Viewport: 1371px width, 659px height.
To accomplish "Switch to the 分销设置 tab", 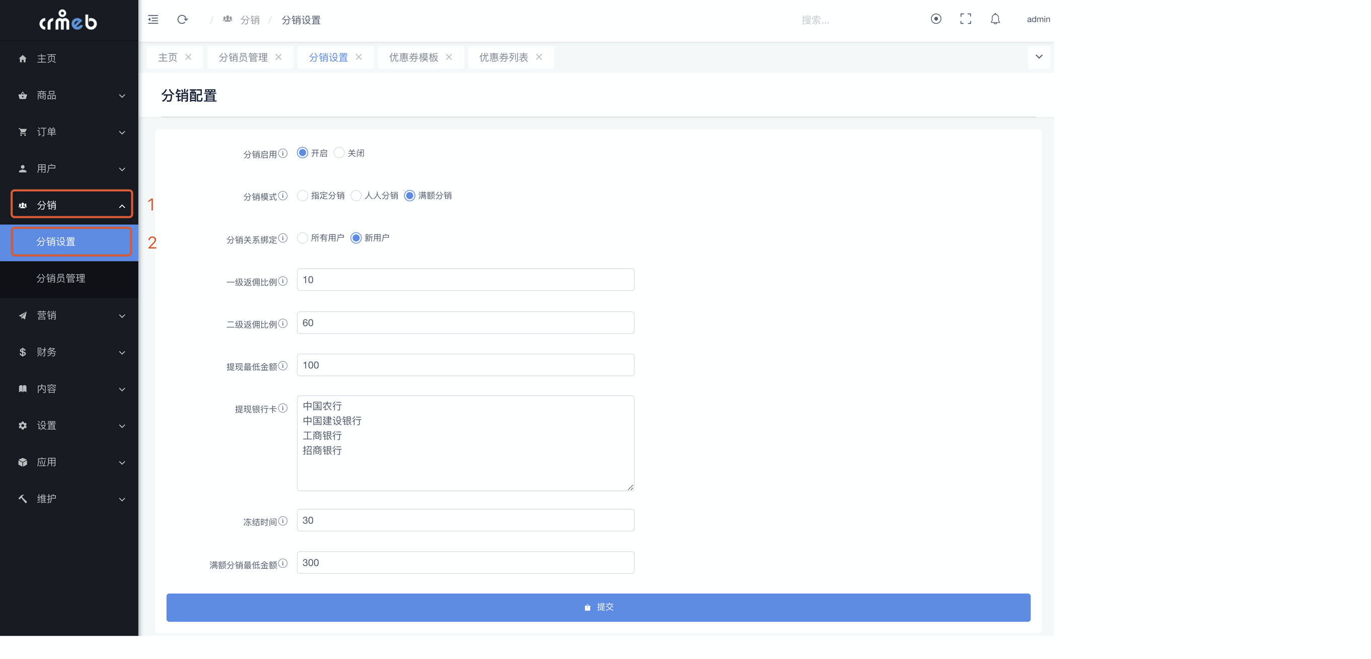I will [328, 57].
